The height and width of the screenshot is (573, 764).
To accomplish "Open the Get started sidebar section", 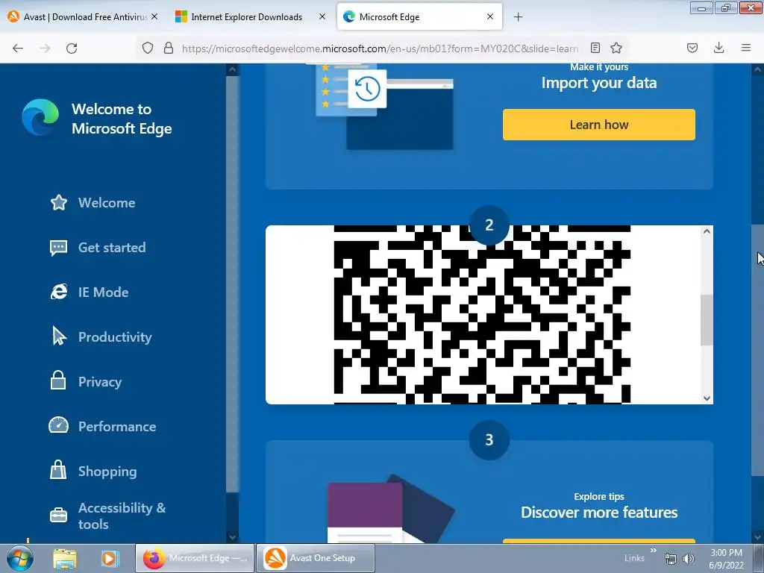I will point(98,248).
